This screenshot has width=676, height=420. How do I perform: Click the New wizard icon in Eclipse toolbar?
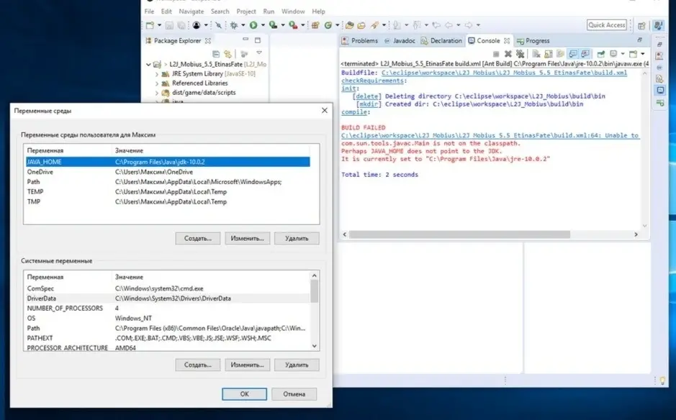click(x=150, y=25)
